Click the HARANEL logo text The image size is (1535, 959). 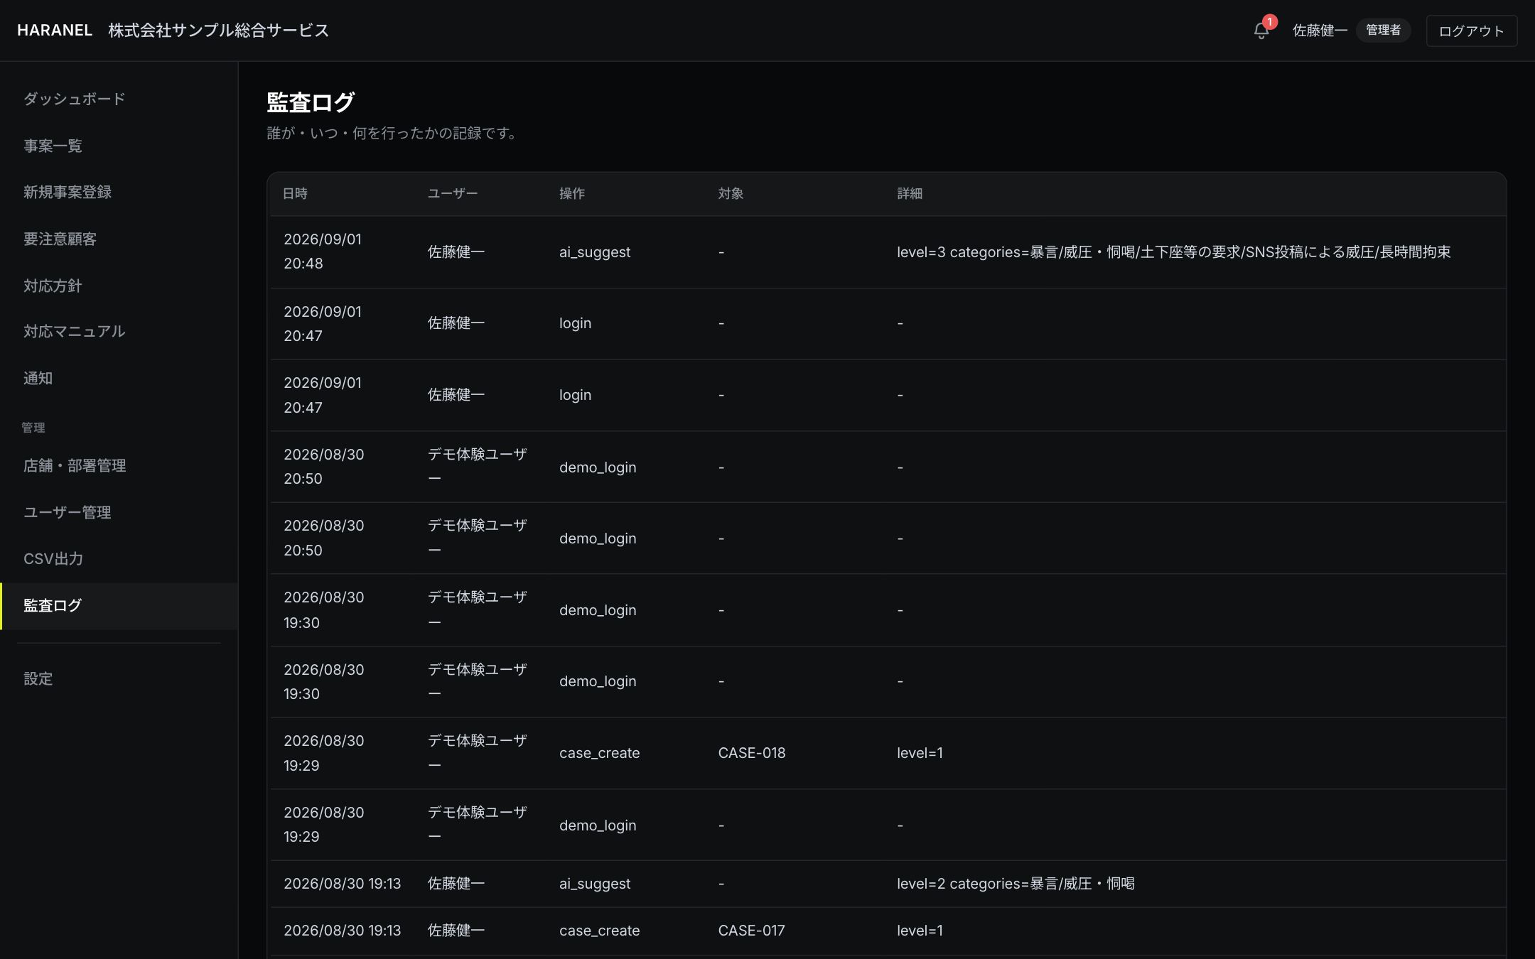pos(55,30)
